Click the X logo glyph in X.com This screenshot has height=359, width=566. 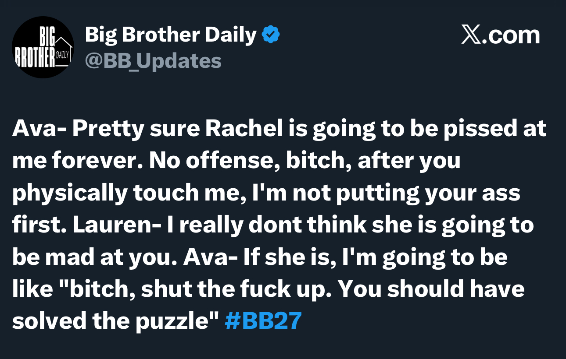(x=471, y=35)
